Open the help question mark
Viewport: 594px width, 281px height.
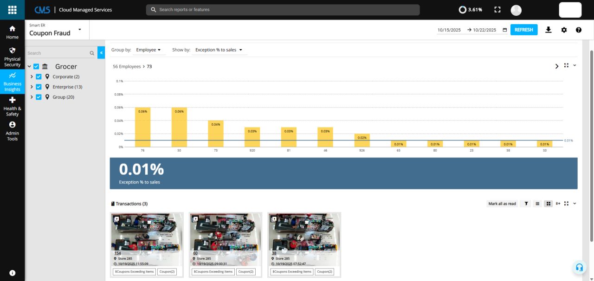(579, 30)
